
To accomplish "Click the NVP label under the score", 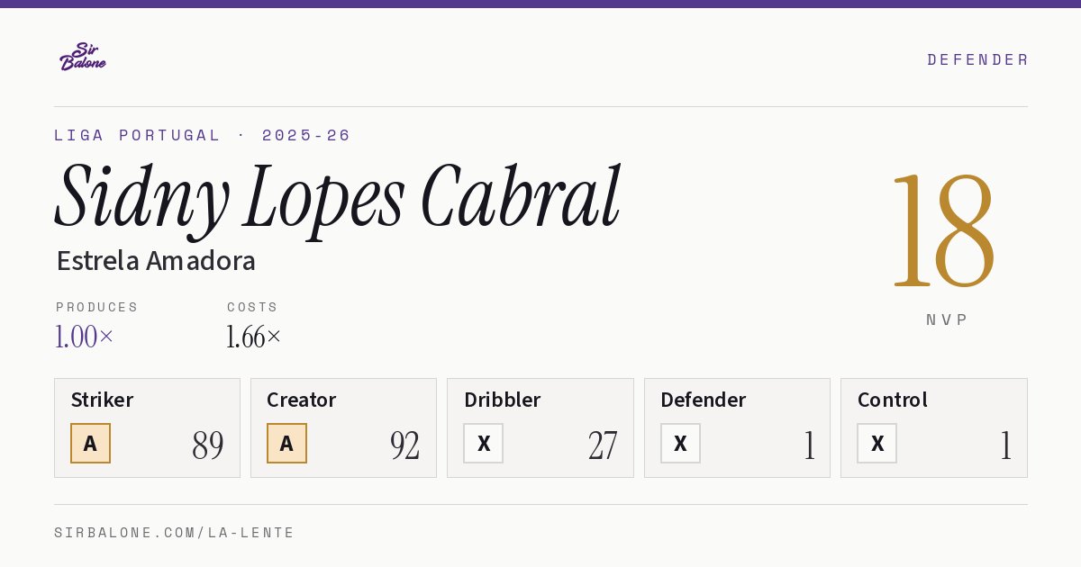I will click(947, 319).
